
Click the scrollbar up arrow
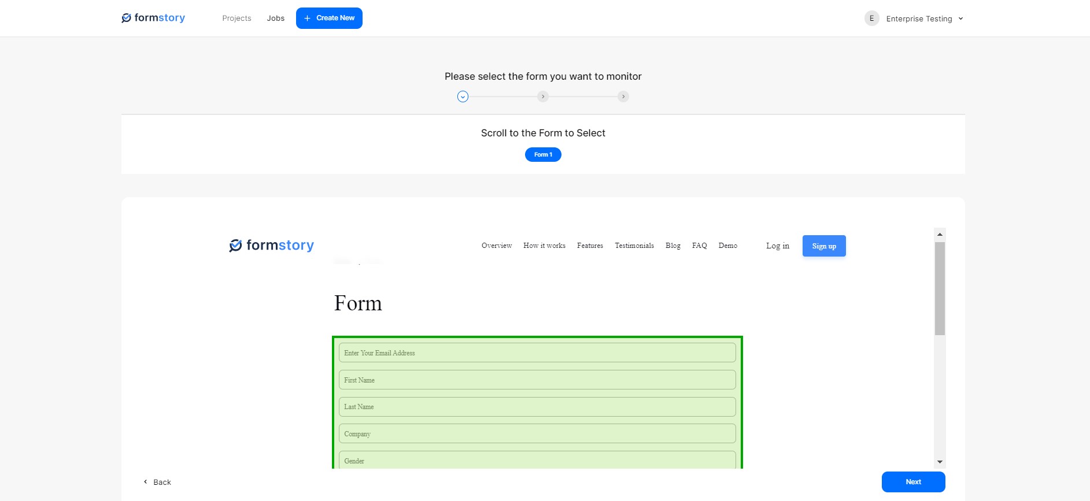pos(940,234)
